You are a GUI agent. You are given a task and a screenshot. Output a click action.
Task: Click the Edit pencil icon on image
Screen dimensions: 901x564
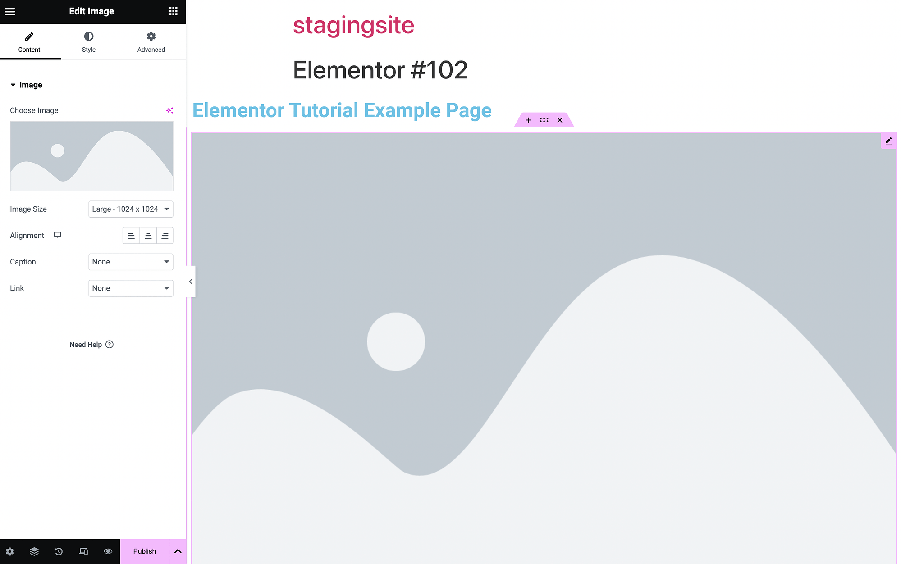889,141
